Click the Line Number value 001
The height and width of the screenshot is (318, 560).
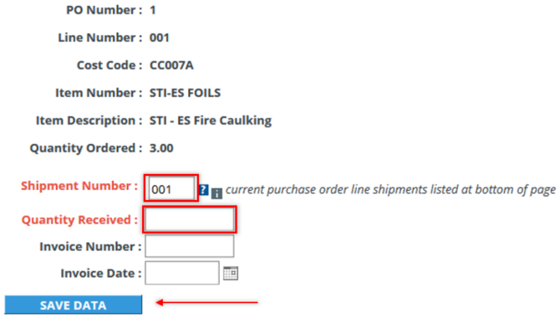tap(160, 38)
